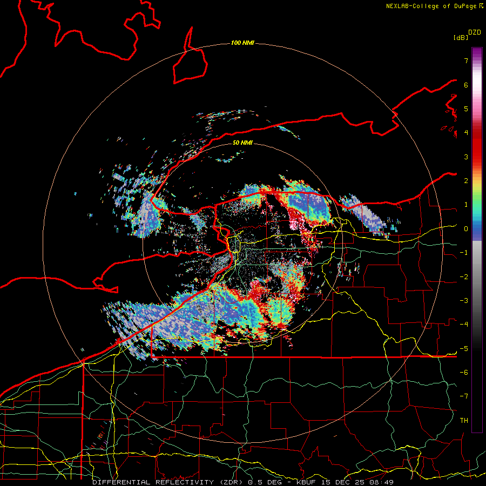Click the KBUF station identifier
Image resolution: width=486 pixels, height=486 pixels.
point(306,482)
